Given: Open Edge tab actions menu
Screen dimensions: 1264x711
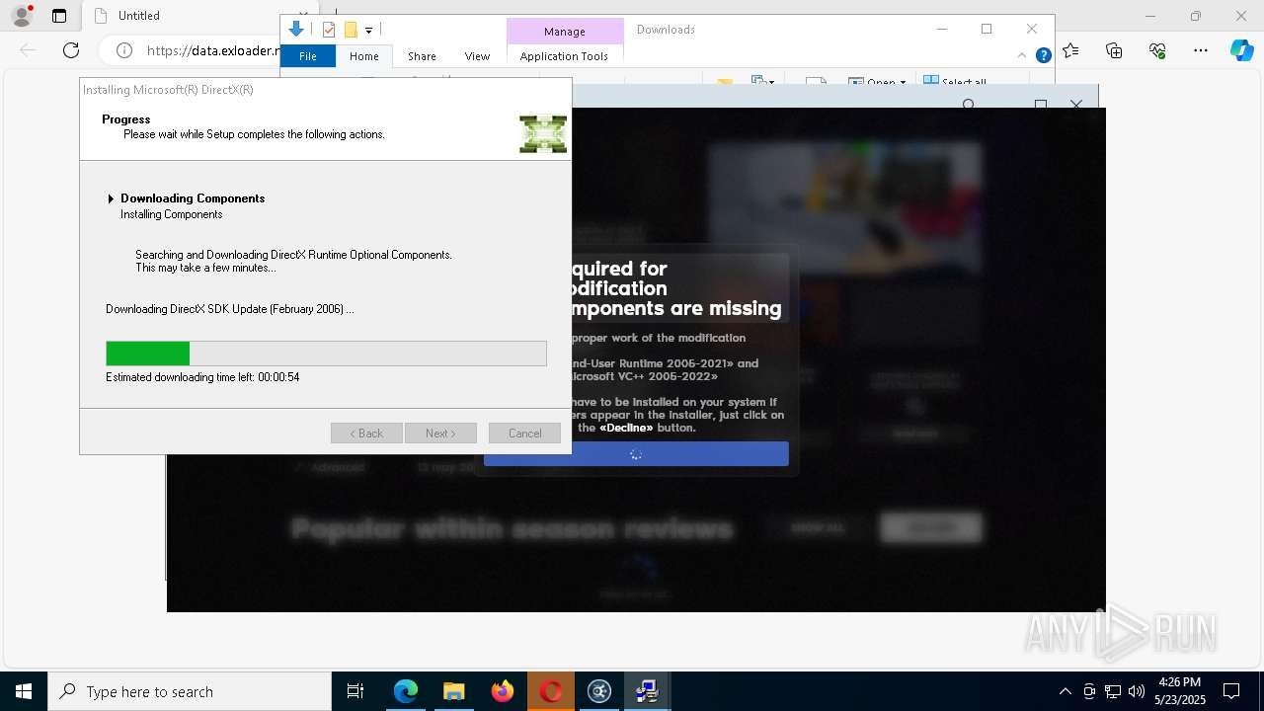Looking at the screenshot, I should (x=59, y=16).
